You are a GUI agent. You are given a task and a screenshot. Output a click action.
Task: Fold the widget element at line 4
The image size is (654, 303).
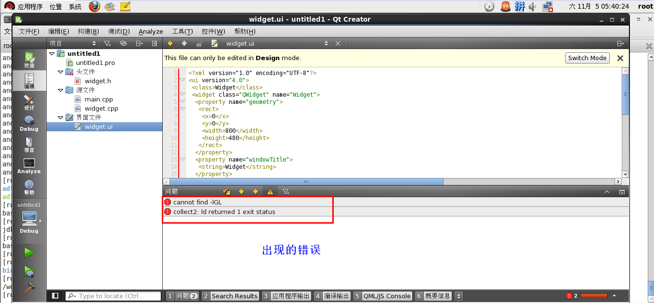point(183,95)
